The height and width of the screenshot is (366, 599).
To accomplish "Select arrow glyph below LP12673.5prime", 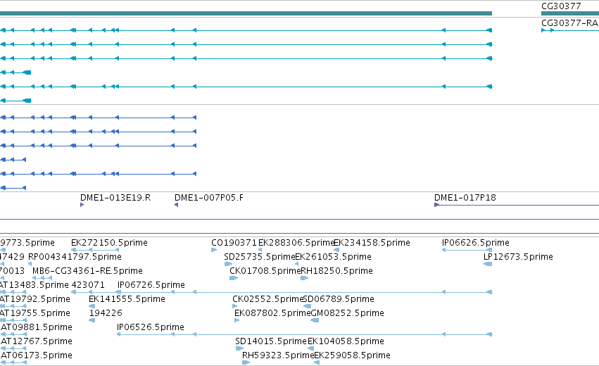I will point(488,264).
